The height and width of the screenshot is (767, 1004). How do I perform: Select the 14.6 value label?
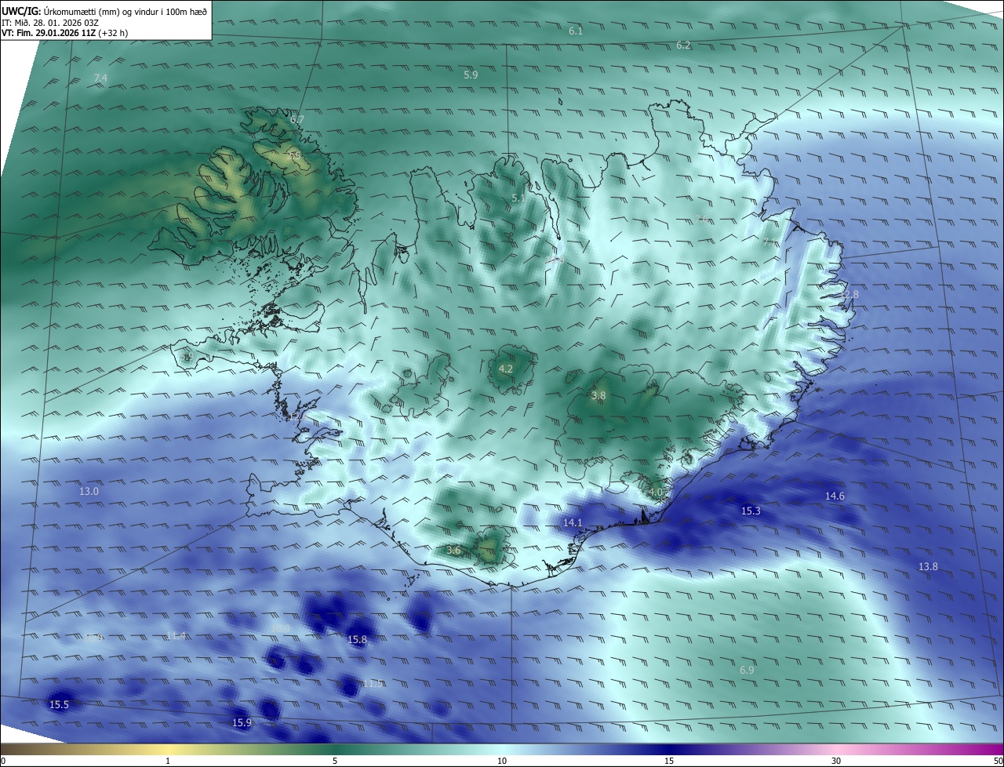835,496
